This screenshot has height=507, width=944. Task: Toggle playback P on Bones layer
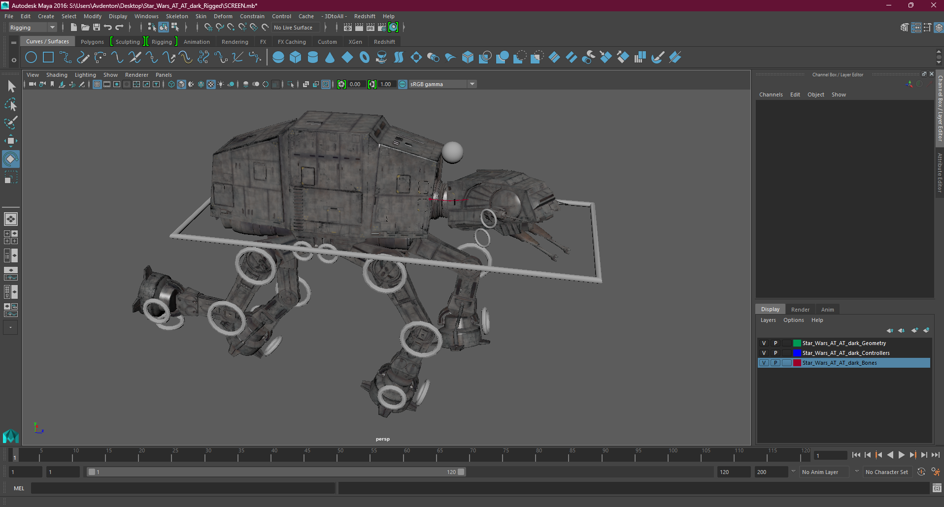point(775,363)
